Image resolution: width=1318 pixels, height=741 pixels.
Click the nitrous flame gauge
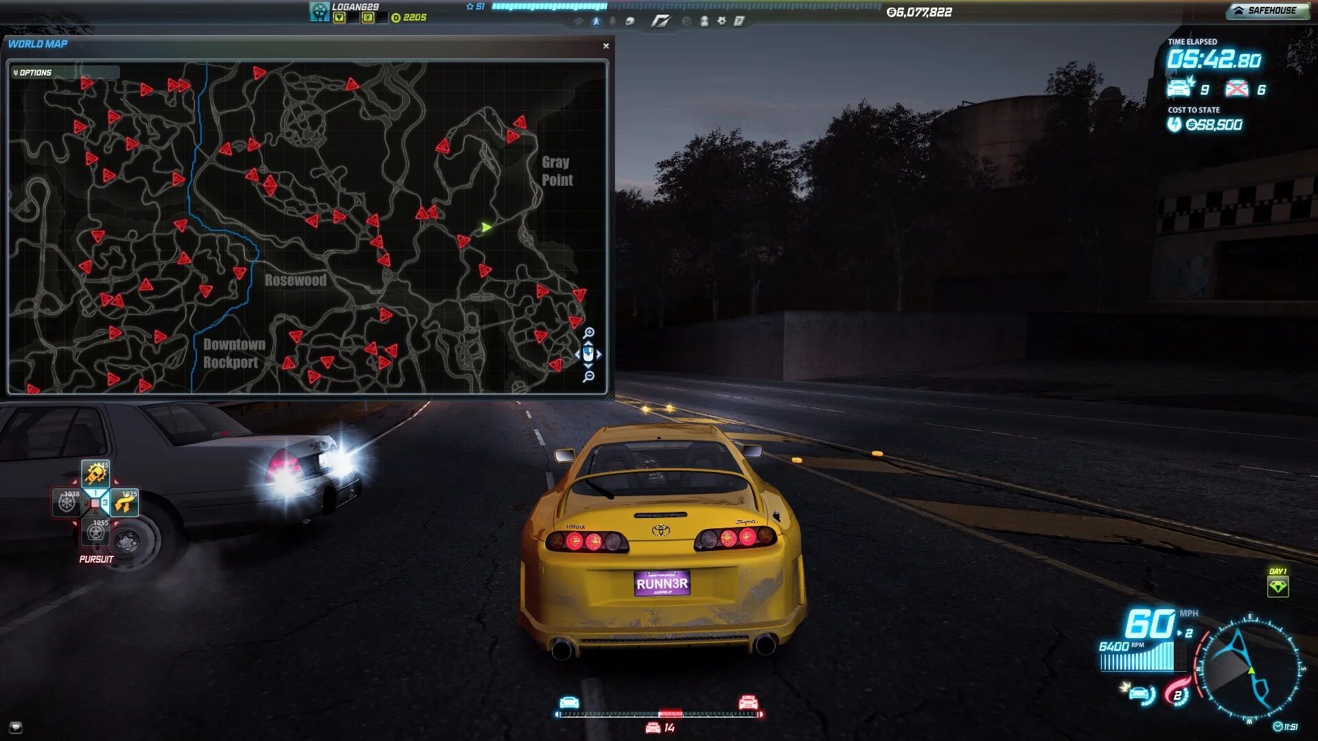[x=1177, y=690]
